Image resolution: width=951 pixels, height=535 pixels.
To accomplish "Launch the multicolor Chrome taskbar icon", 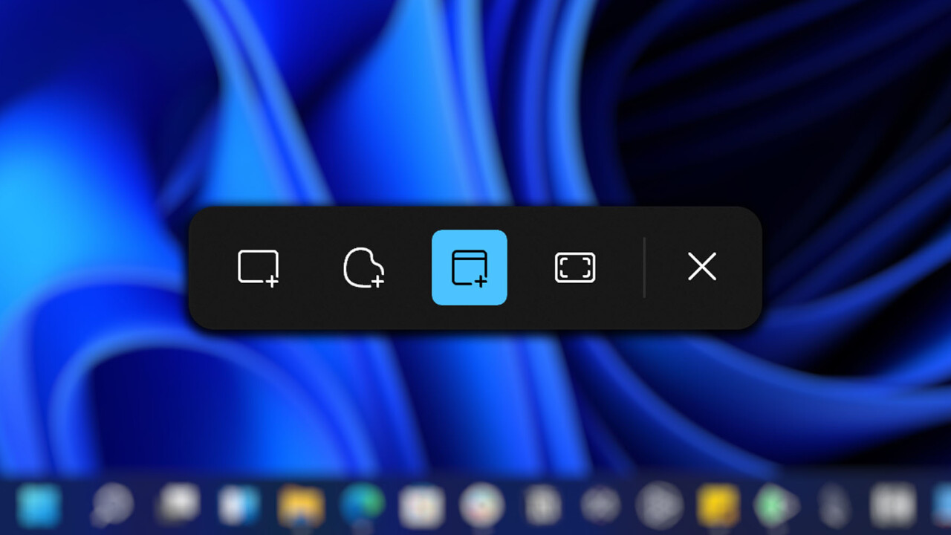I will (481, 507).
